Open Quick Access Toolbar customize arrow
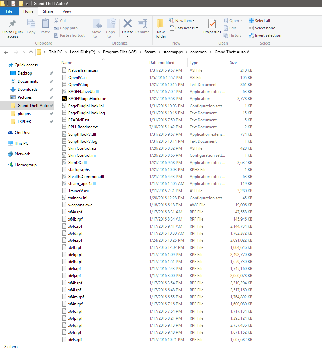The image size is (322, 350). 27,4
